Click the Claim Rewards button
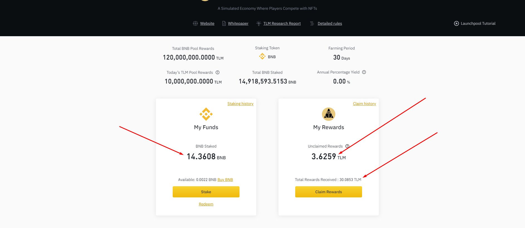This screenshot has height=228, width=525. click(x=329, y=192)
